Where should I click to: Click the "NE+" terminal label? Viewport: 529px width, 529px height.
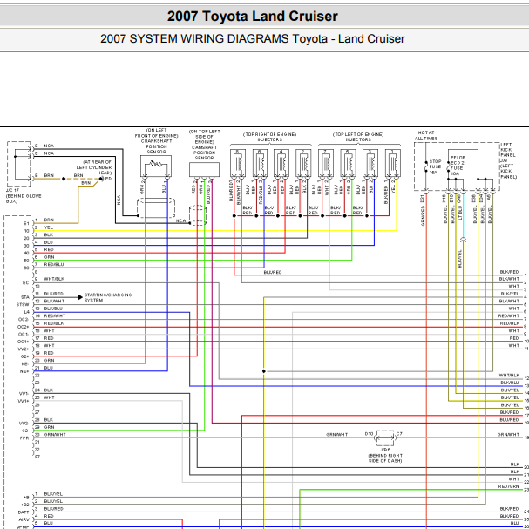click(24, 371)
